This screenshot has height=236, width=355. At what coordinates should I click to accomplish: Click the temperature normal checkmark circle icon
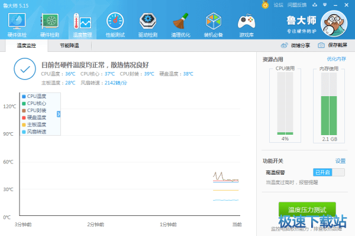coord(25,69)
